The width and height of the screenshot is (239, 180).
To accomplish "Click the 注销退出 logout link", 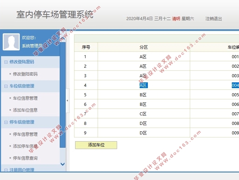I will (213, 19).
